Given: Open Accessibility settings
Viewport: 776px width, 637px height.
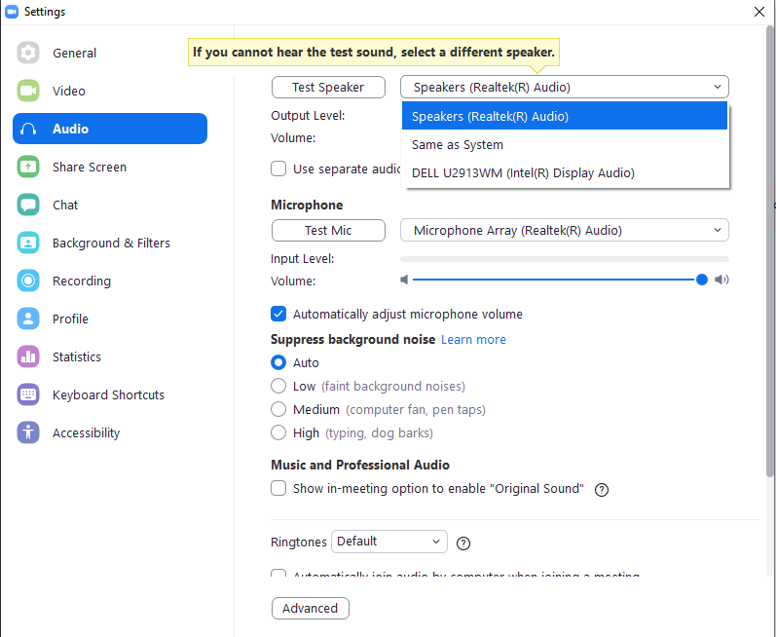Looking at the screenshot, I should click(110, 432).
